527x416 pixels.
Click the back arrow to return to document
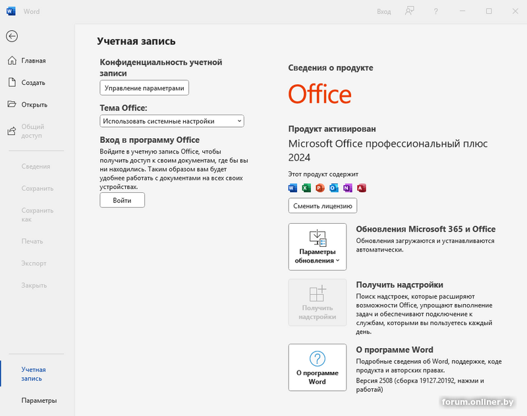(x=11, y=36)
